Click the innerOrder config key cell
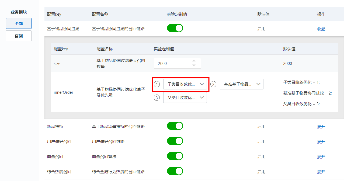 [x=64, y=92]
